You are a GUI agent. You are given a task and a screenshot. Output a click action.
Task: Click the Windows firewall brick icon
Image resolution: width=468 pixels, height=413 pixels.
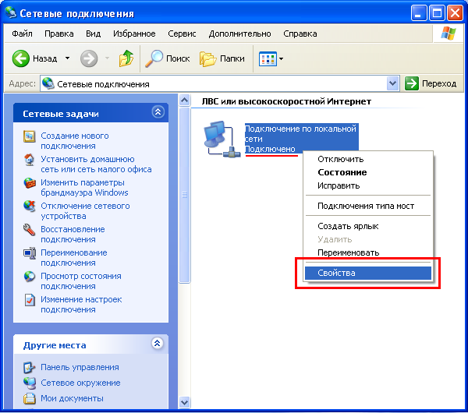tap(30, 183)
